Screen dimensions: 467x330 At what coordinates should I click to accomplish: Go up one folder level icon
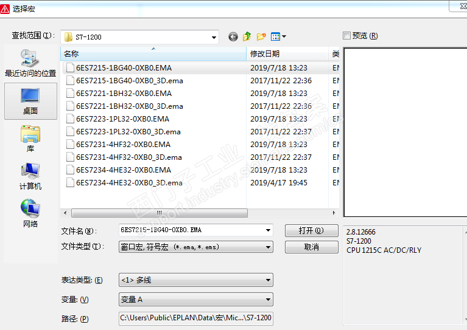pyautogui.click(x=247, y=36)
